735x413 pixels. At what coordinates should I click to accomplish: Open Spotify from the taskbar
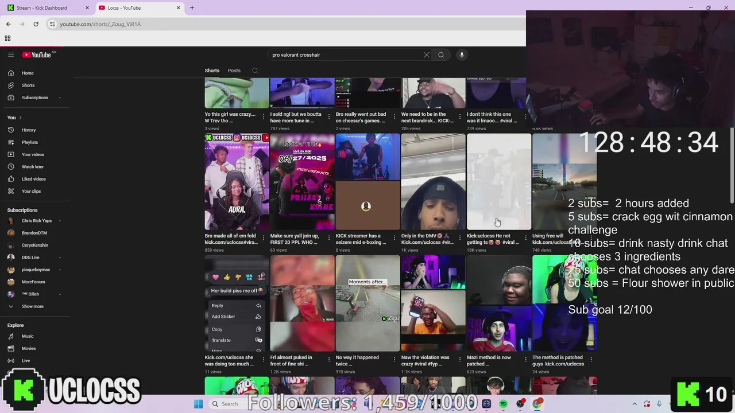(503, 404)
